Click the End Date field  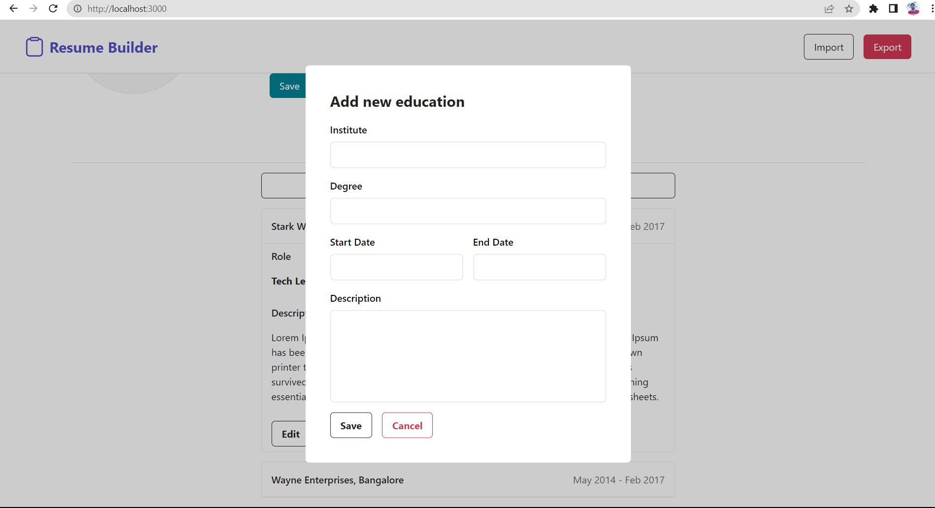(x=539, y=267)
